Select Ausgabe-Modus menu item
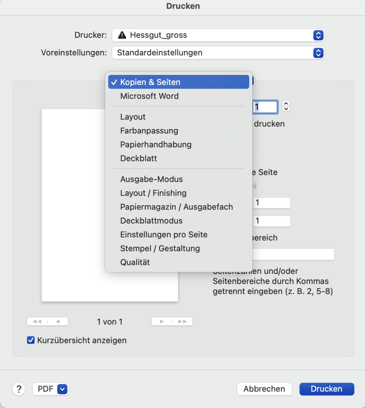This screenshot has height=408, width=365. point(152,179)
